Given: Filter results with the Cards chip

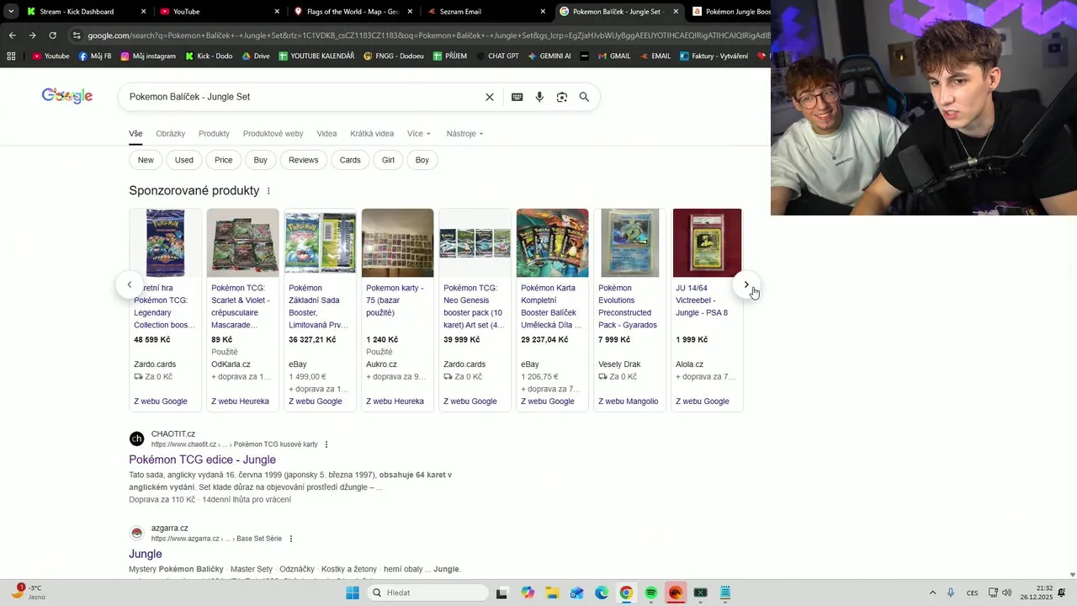Looking at the screenshot, I should coord(350,160).
